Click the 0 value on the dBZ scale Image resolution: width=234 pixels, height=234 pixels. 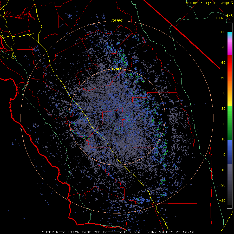tap(224, 155)
